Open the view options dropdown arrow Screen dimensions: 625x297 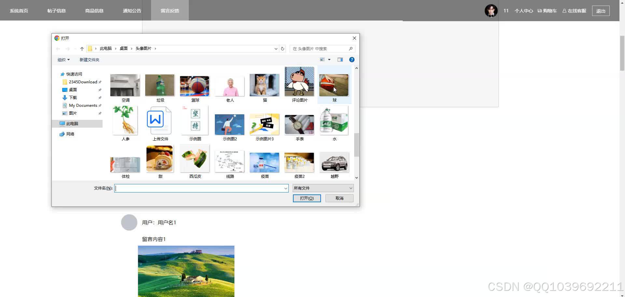click(329, 60)
